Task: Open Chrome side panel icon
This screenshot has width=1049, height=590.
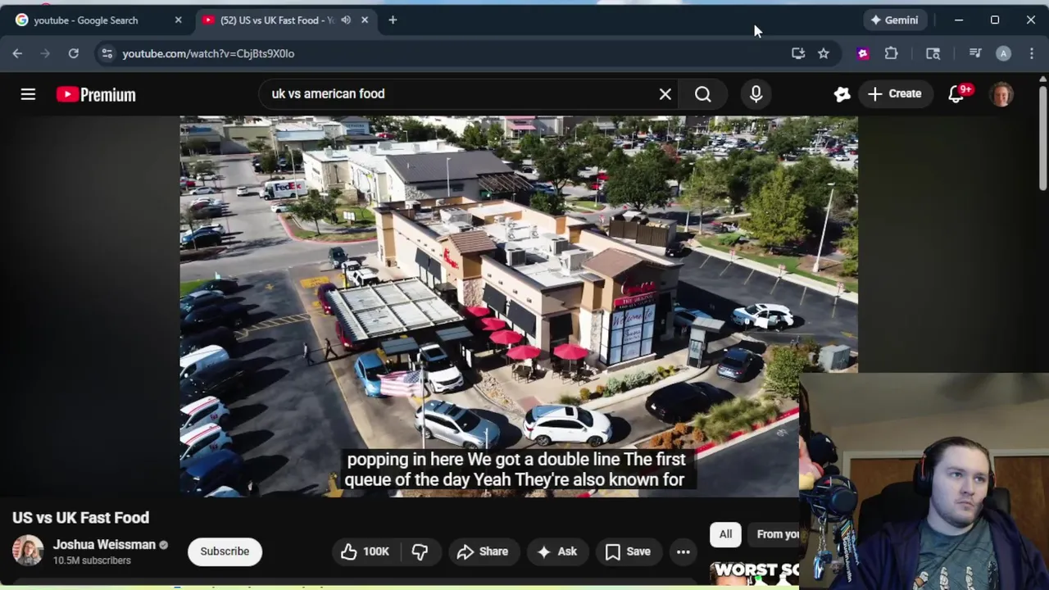Action: point(933,53)
